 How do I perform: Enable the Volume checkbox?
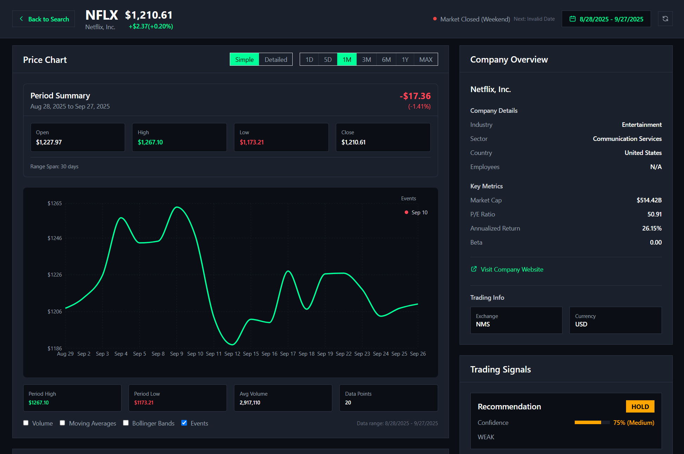pos(26,423)
